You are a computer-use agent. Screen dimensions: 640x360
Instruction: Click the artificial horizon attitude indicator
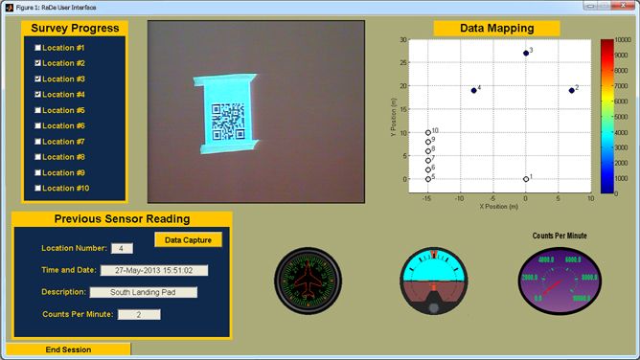point(433,281)
